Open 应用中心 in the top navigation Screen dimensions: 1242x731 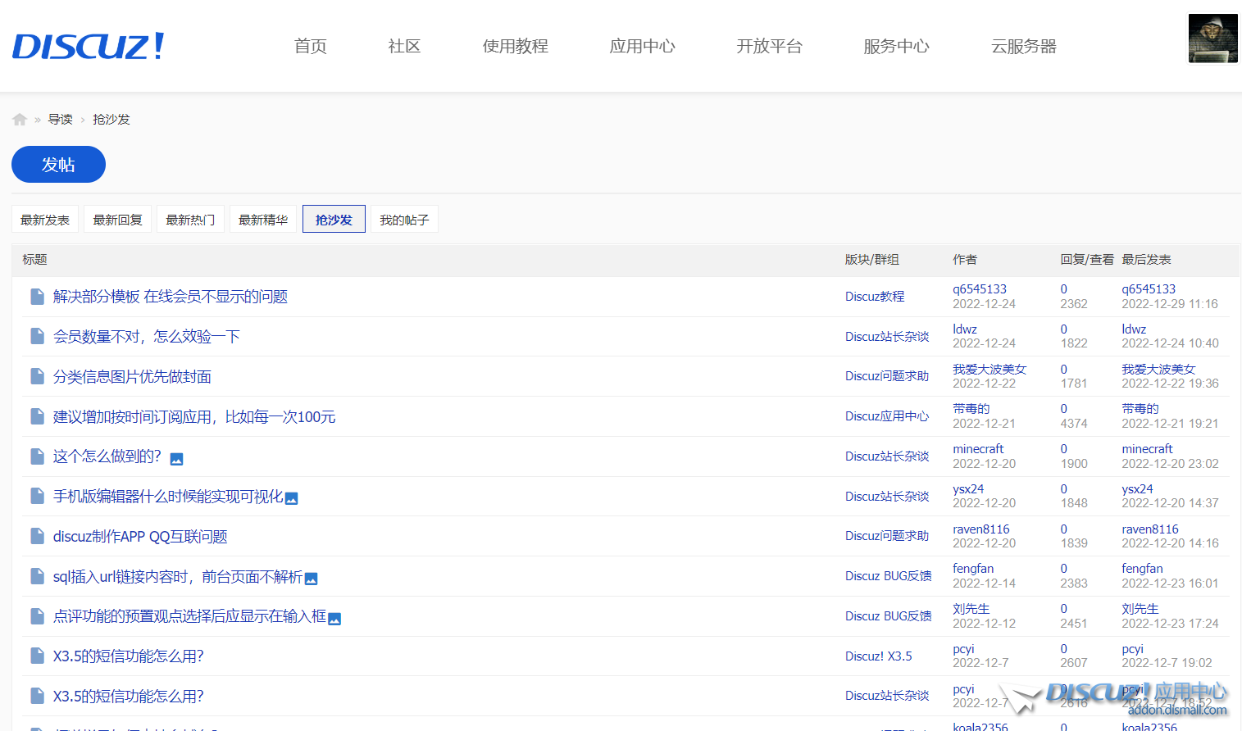(642, 46)
